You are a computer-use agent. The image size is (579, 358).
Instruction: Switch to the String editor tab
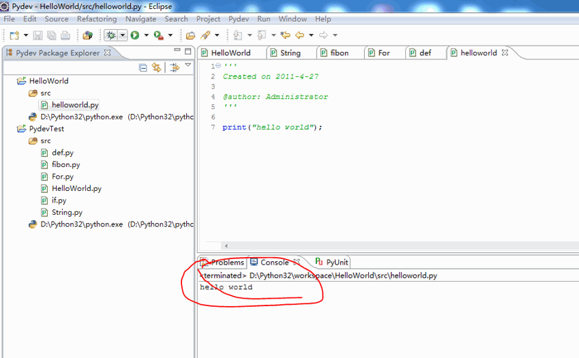(x=291, y=53)
